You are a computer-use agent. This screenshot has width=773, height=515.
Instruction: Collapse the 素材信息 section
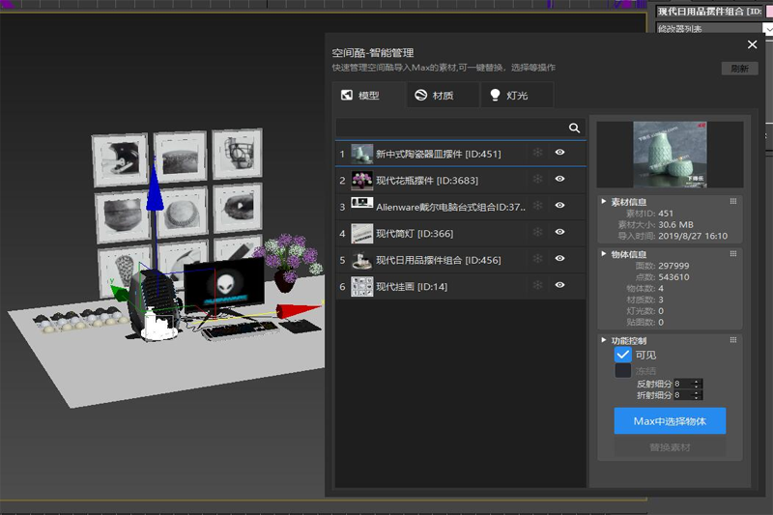pos(605,202)
